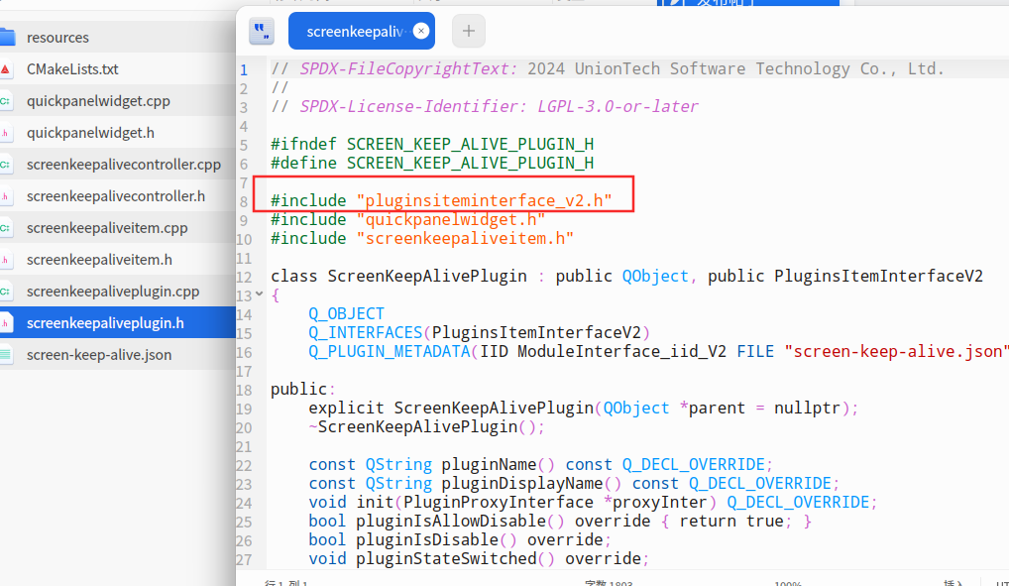This screenshot has width=1009, height=586.
Task: Click the screenkeepalivecontroller.h header icon
Action: pos(5,195)
